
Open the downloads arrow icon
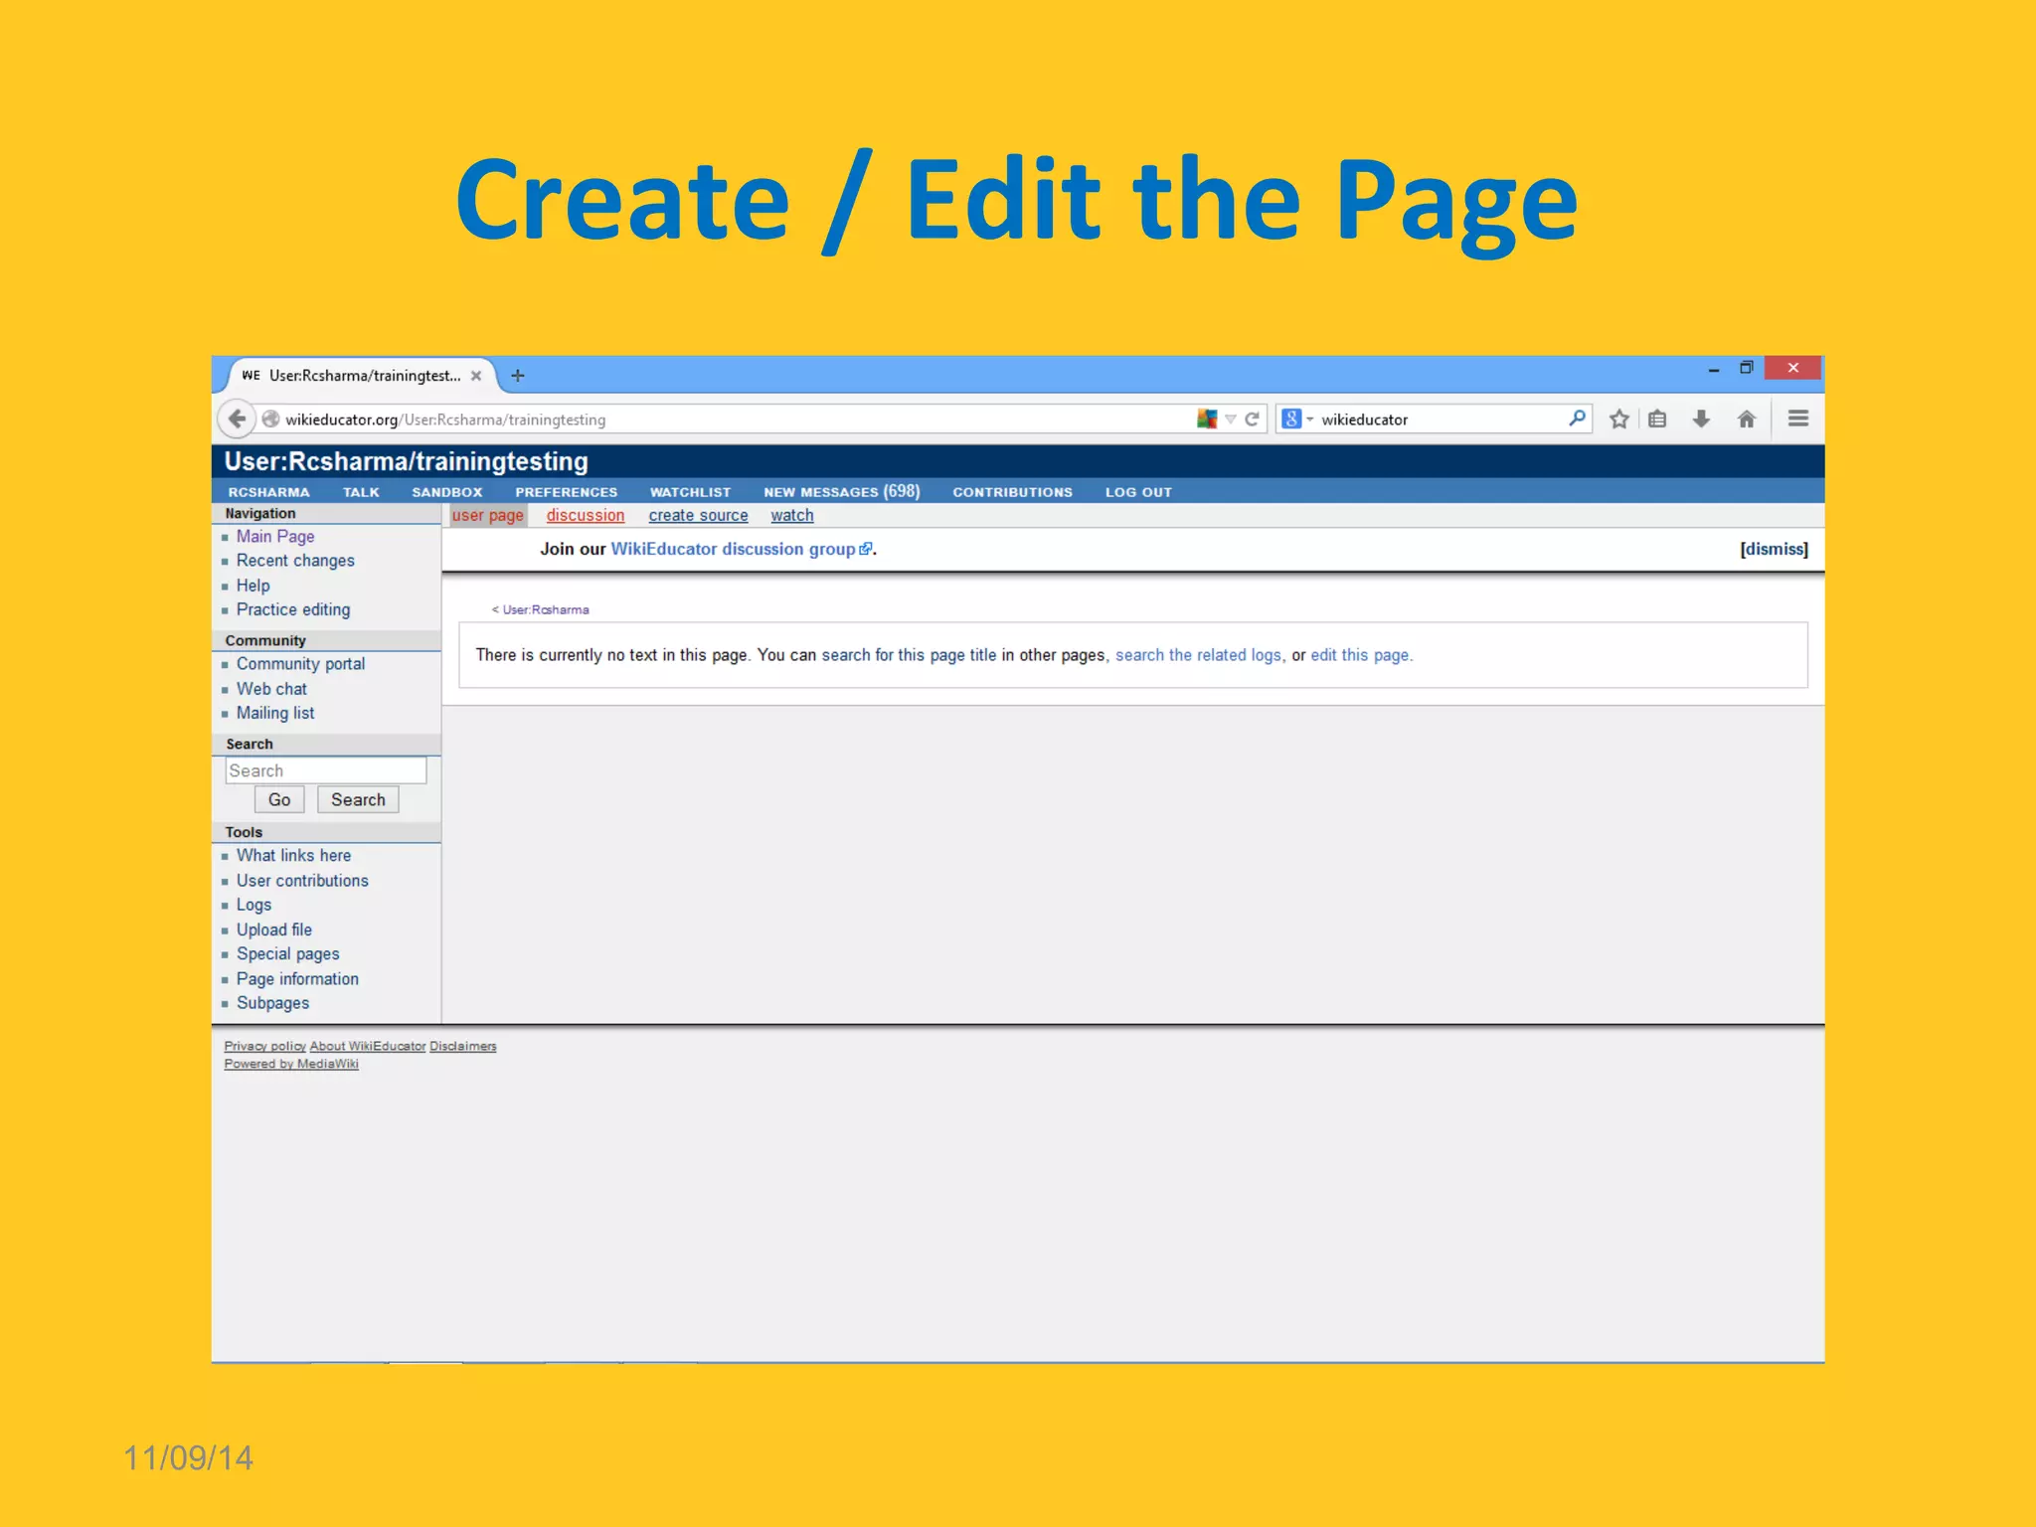point(1701,420)
